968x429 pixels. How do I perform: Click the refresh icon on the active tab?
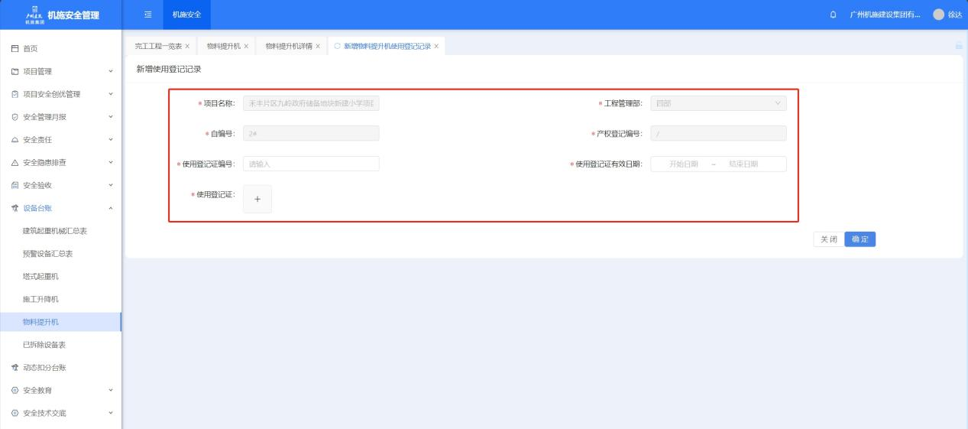point(337,46)
